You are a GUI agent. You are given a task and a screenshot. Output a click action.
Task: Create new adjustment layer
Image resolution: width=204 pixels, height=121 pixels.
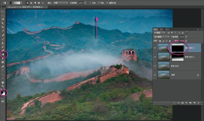pos(186,103)
